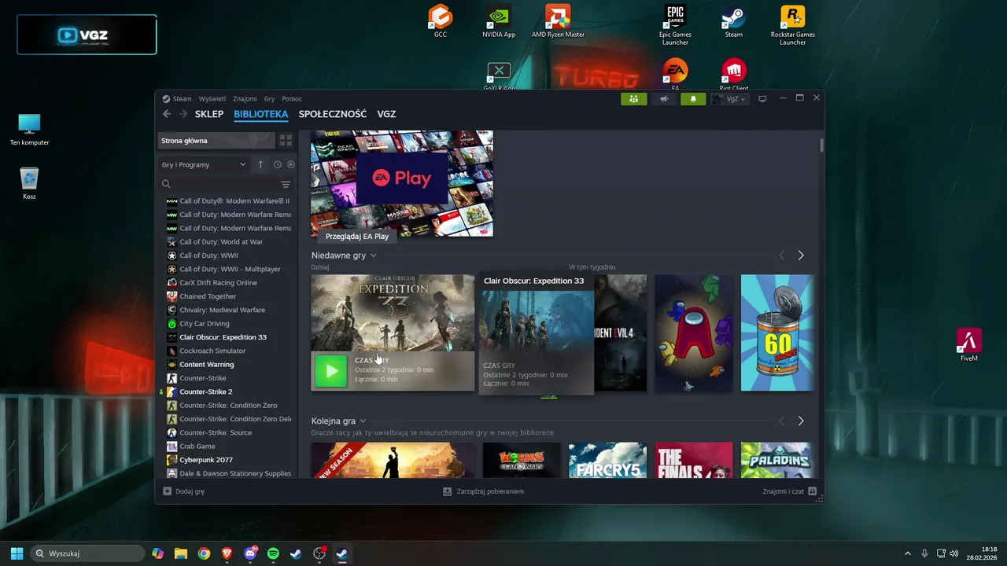Open the Steam menu
The height and width of the screenshot is (566, 1007).
pos(182,99)
